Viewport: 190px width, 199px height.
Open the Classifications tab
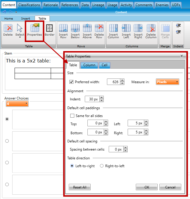[29, 5]
